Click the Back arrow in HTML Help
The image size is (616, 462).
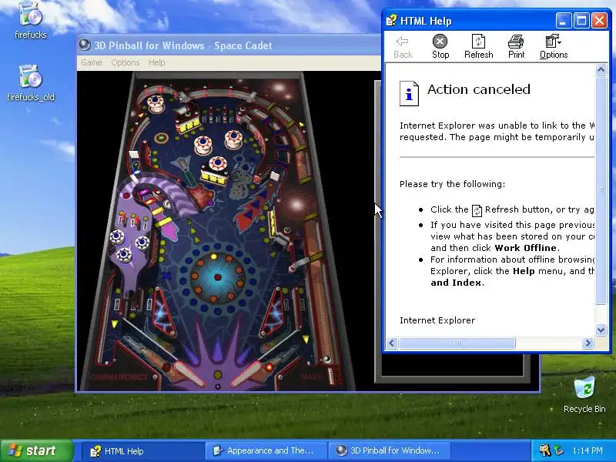coord(403,47)
